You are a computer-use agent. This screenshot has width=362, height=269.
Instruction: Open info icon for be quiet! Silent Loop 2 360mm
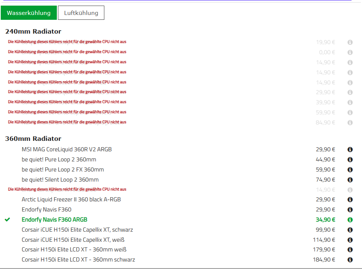pyautogui.click(x=350, y=180)
